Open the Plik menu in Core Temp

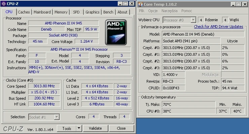tap(141, 11)
